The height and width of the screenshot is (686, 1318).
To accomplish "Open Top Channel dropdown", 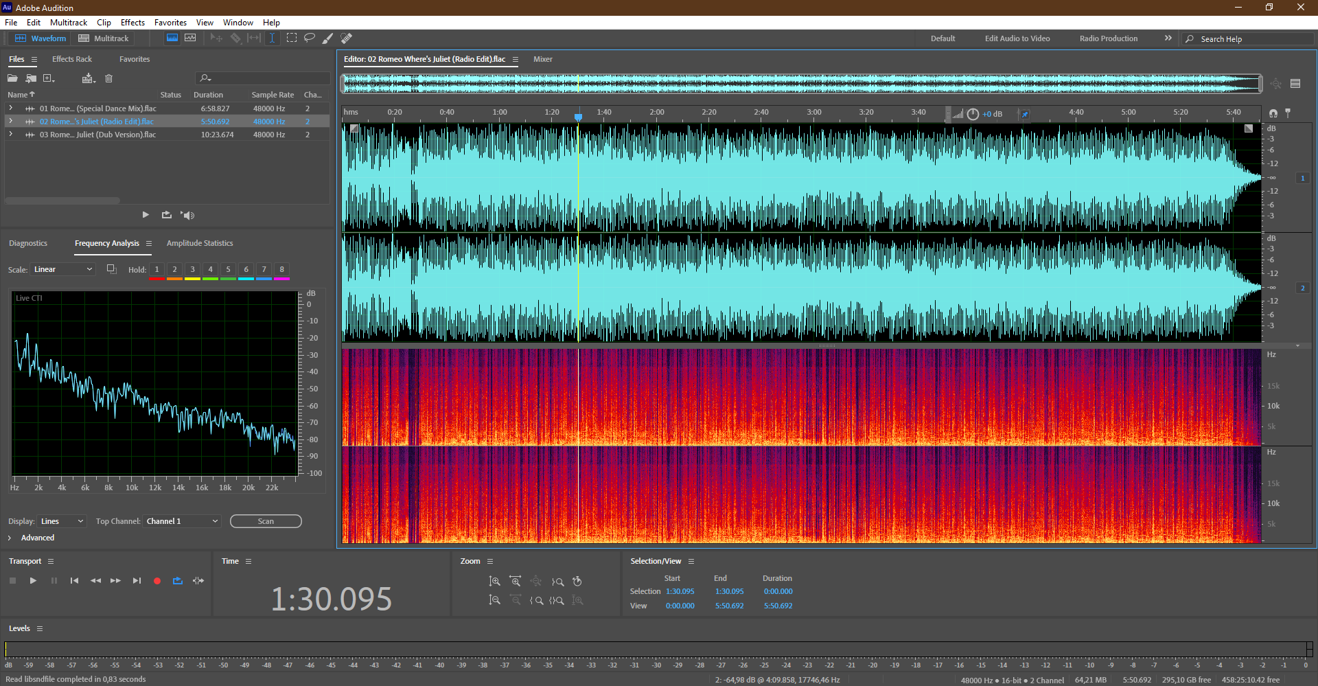I will (182, 521).
